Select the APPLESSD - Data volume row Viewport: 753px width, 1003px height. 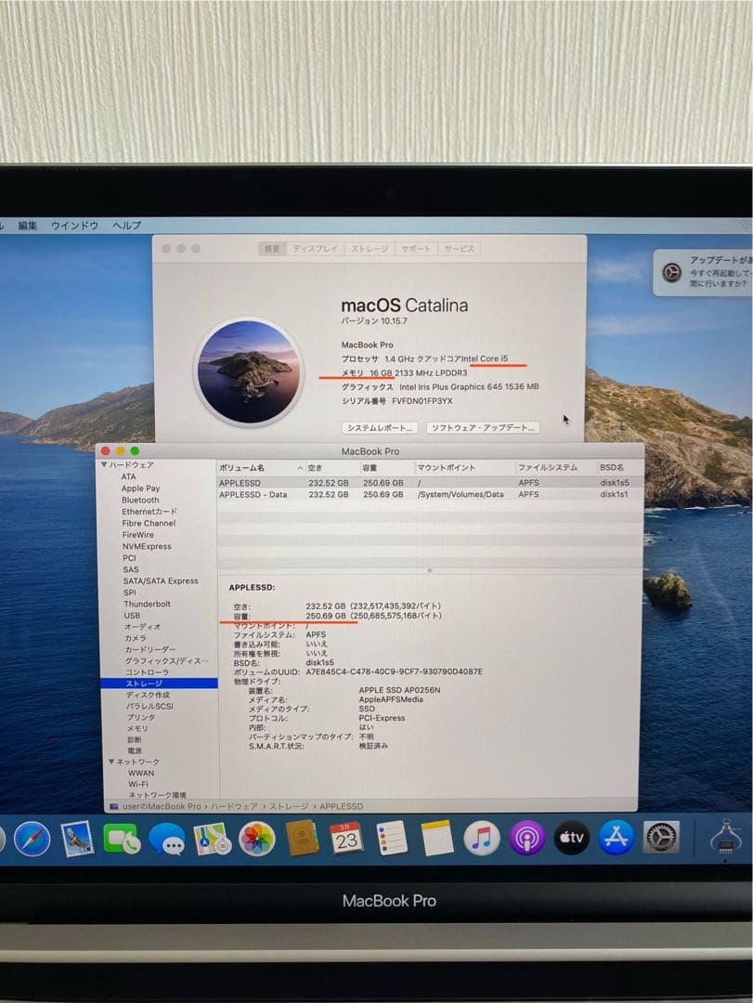click(x=429, y=494)
